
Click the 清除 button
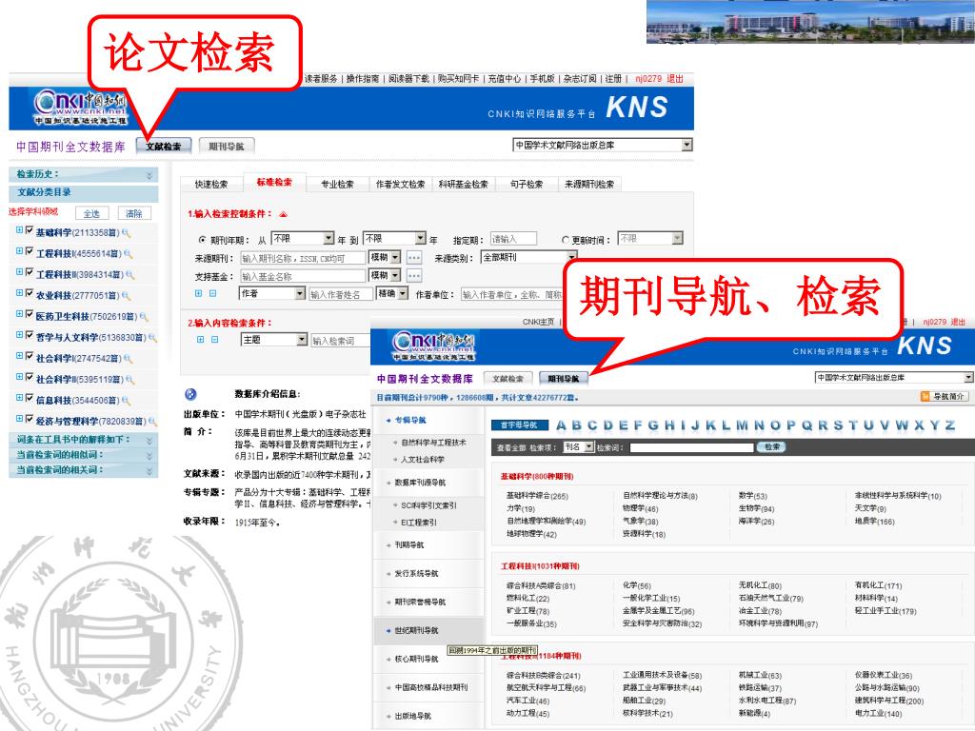coord(133,214)
